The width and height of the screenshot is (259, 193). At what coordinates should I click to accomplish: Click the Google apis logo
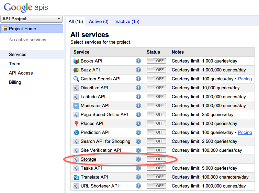click(26, 8)
